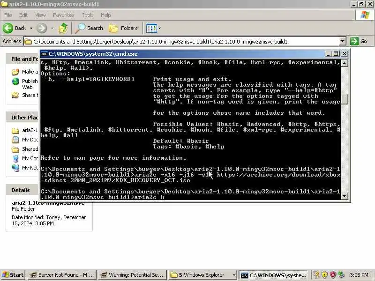Open My Network Places link
Viewport: 375px width, 281px height.
pos(30,168)
